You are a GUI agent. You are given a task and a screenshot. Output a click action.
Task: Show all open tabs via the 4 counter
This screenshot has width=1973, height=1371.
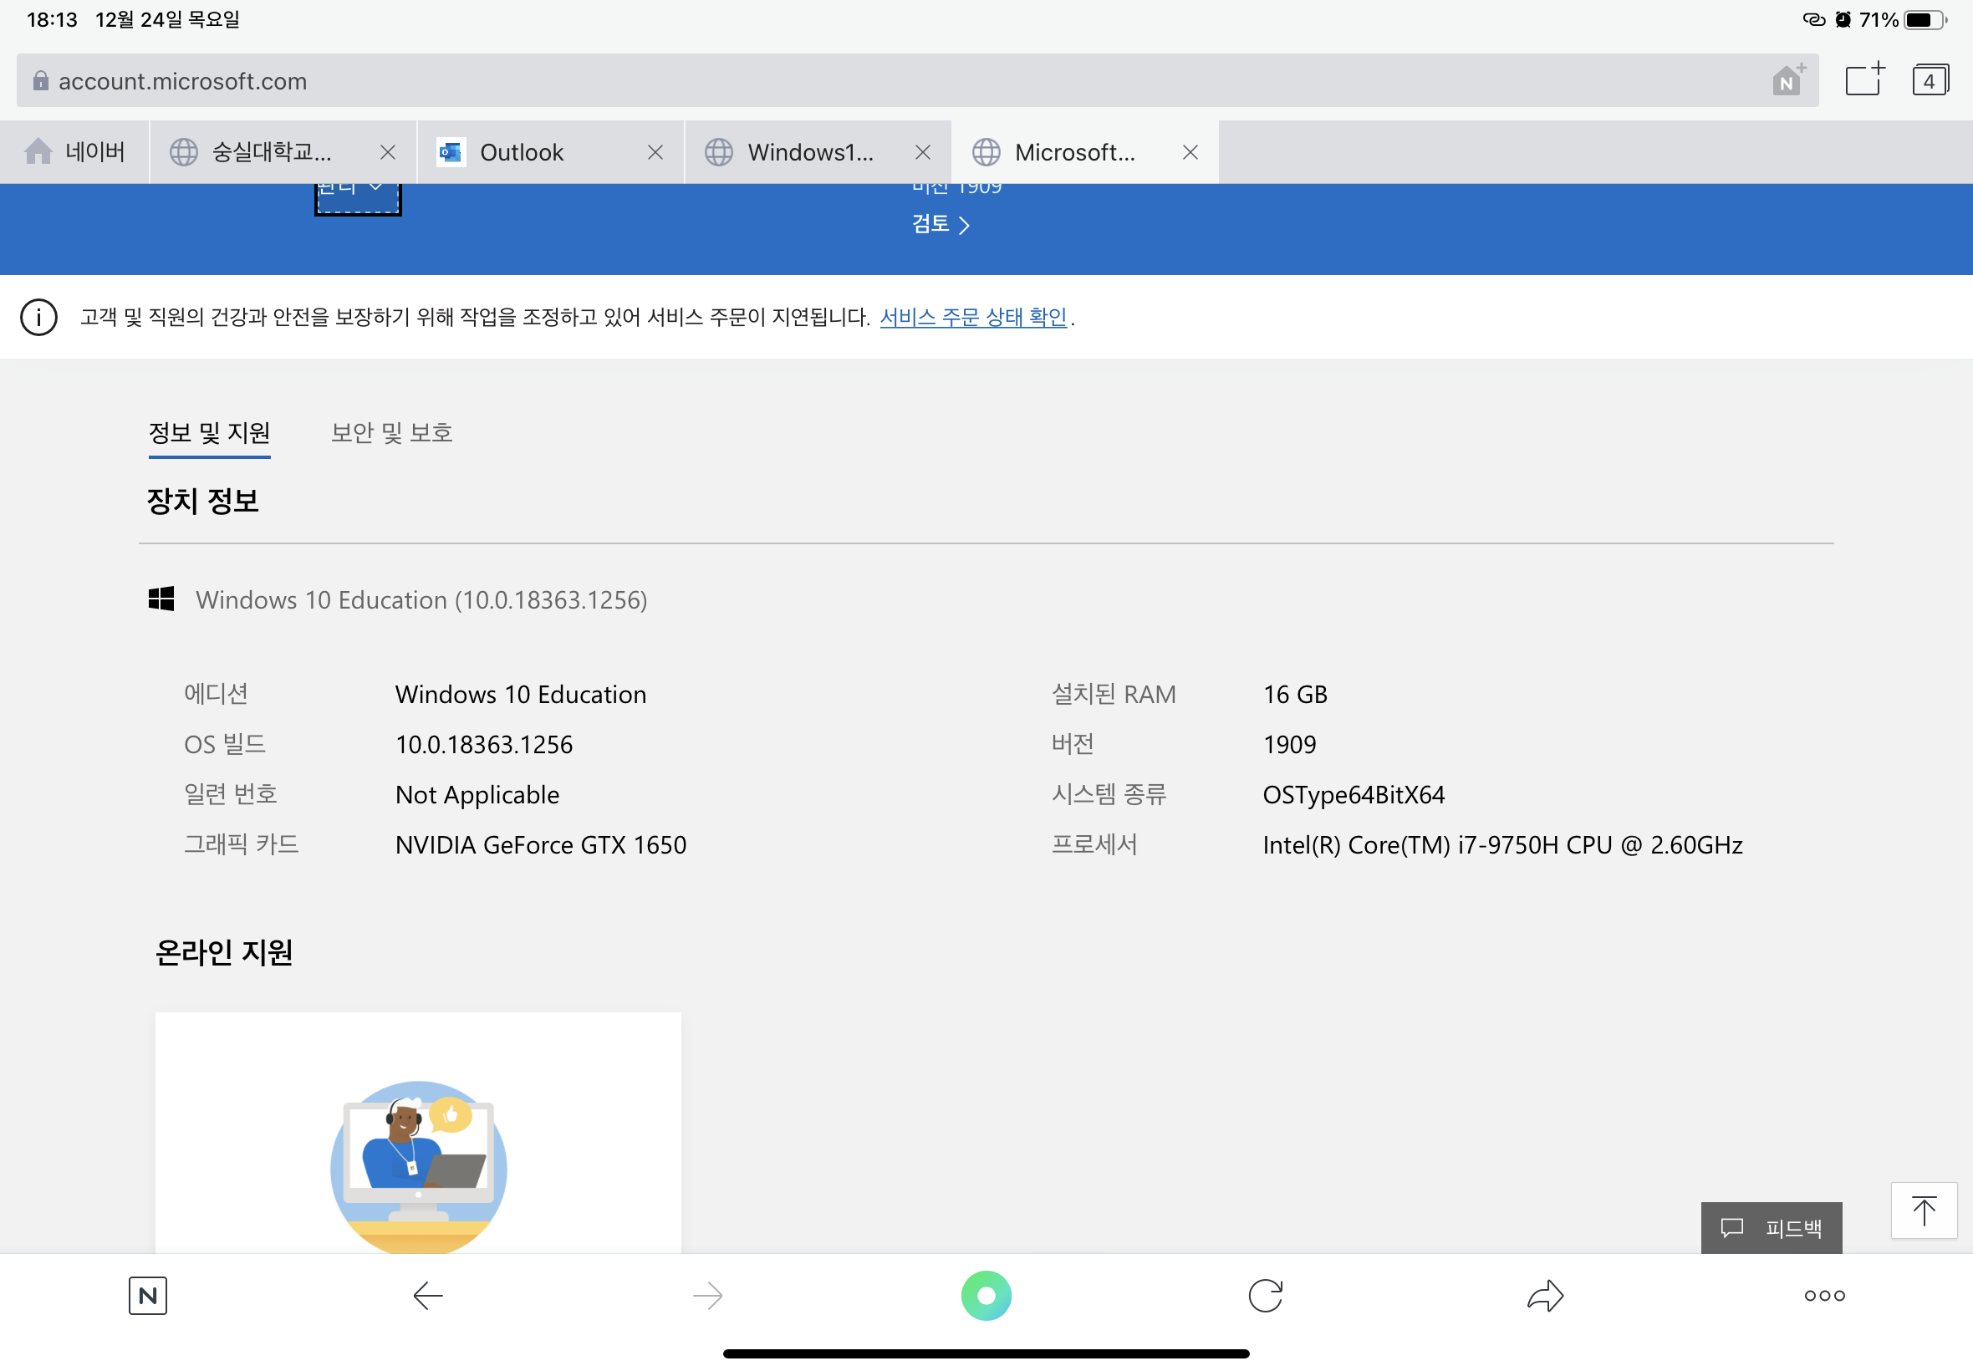pos(1931,79)
